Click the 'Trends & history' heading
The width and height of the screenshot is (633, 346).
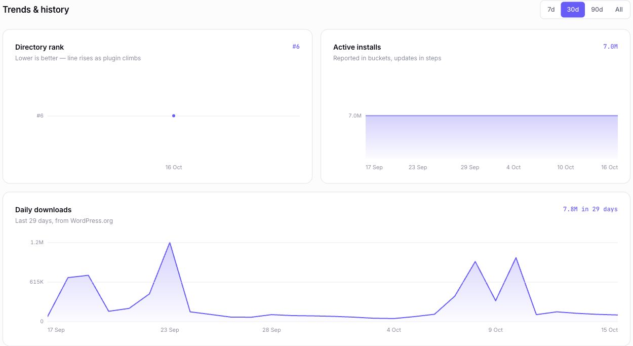(x=36, y=10)
